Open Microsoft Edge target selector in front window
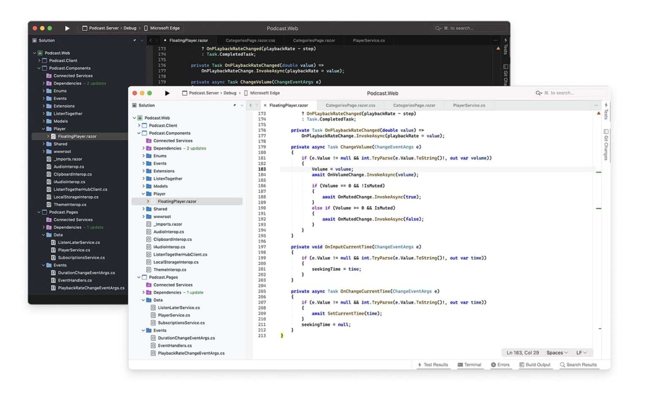Viewport: 649px width, 401px height. pyautogui.click(x=262, y=93)
